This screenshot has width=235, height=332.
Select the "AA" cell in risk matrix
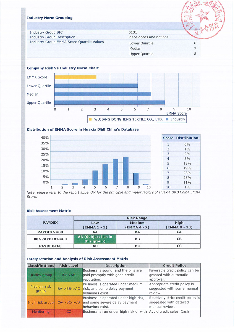pos(95,232)
